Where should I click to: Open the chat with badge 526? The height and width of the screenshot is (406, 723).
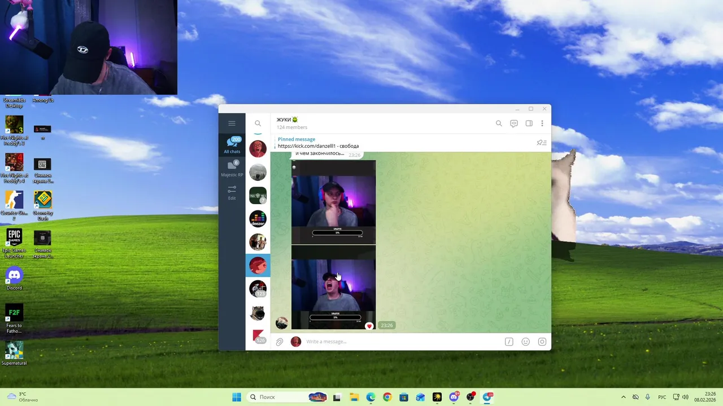click(258, 336)
